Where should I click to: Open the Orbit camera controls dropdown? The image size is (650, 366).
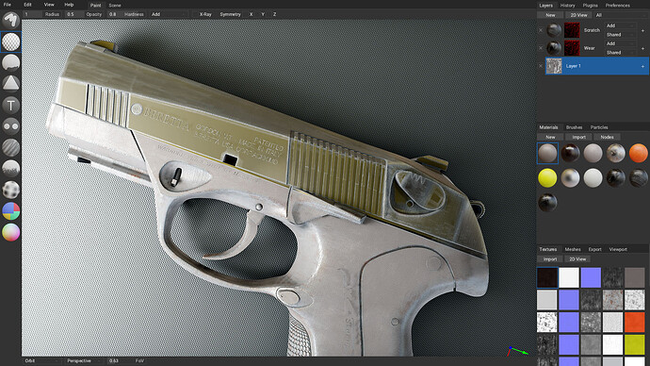click(x=41, y=360)
